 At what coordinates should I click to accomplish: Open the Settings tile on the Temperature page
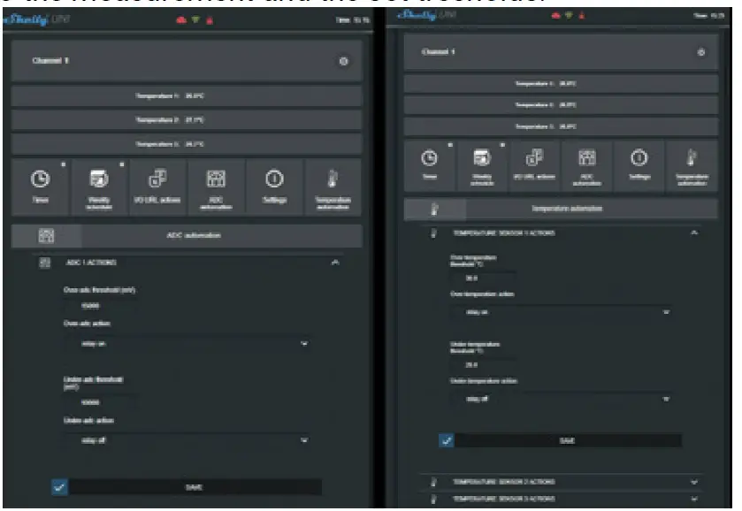(x=639, y=166)
